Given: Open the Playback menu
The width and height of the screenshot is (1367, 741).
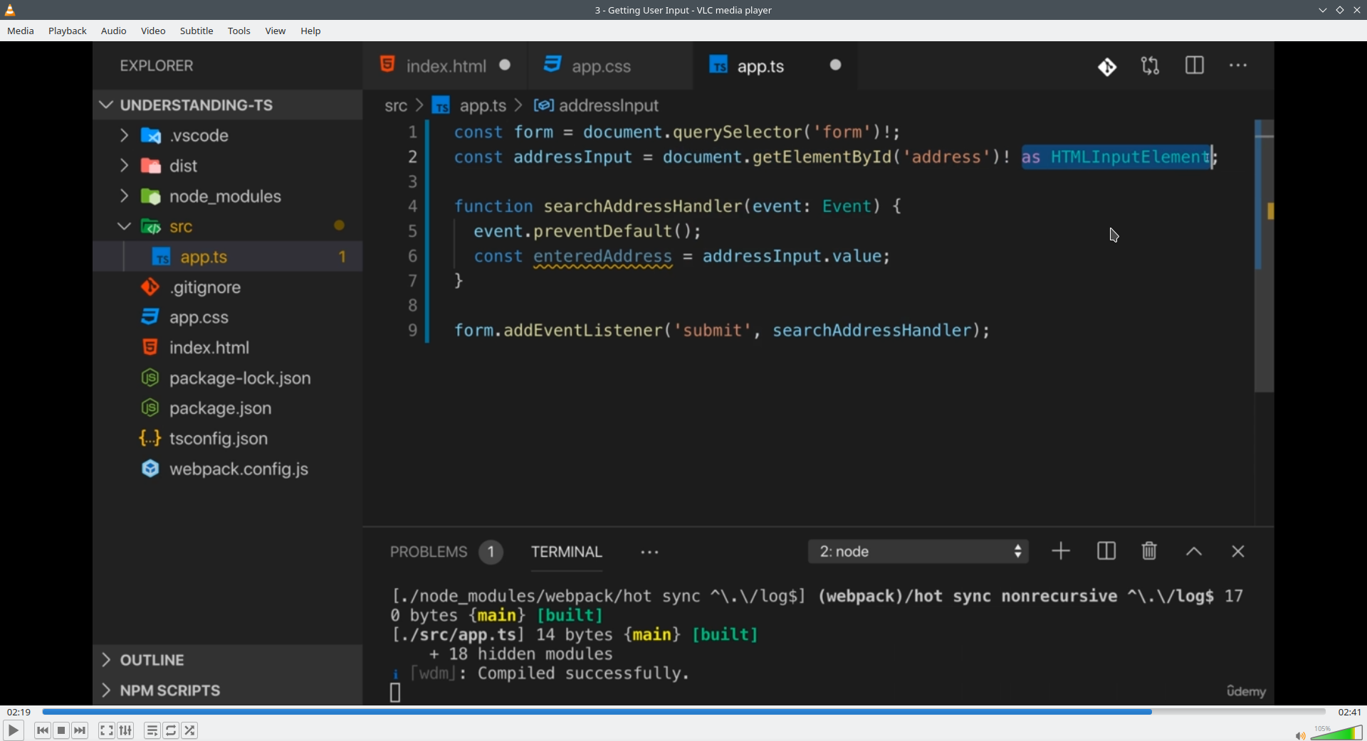Looking at the screenshot, I should tap(68, 31).
